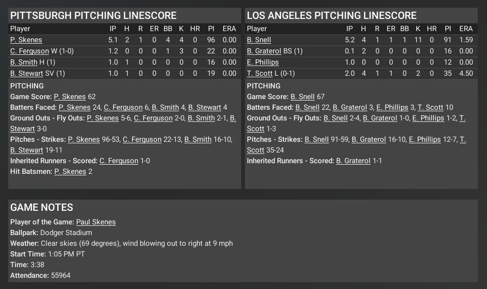Click T. Scott in the Batters Faced line
487x289 pixels.
pyautogui.click(x=430, y=107)
